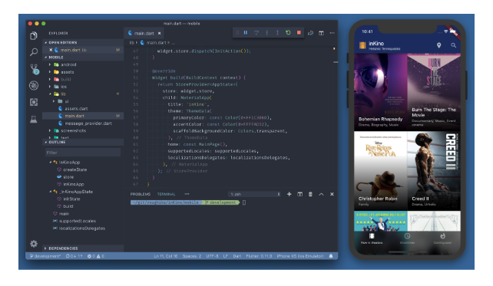Expand the assets folder
Image resolution: width=493 pixels, height=286 pixels.
(x=50, y=72)
